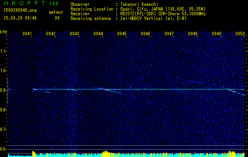Click the 0949 time marker
This screenshot has height=157, width=248.
click(216, 33)
